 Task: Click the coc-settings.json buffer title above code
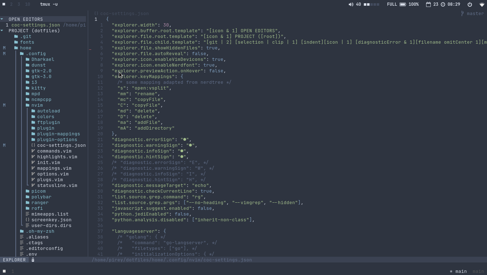point(124,14)
